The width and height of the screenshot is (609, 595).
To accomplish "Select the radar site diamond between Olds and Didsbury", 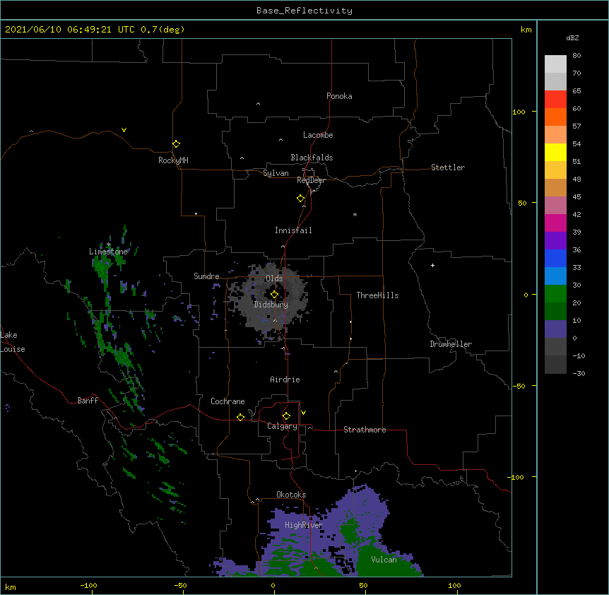I will 274,295.
